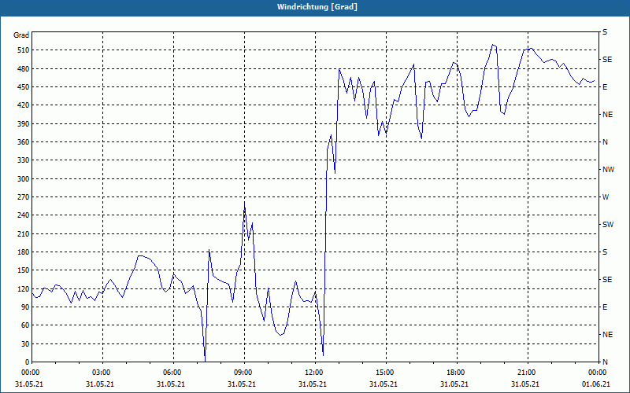Pick the 300 degree axis value

[24, 179]
